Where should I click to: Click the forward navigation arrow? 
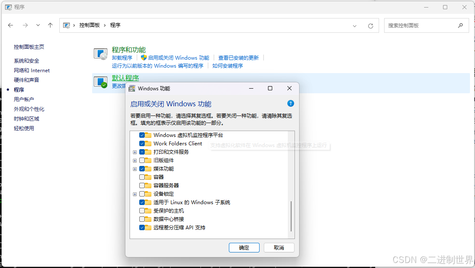(25, 25)
